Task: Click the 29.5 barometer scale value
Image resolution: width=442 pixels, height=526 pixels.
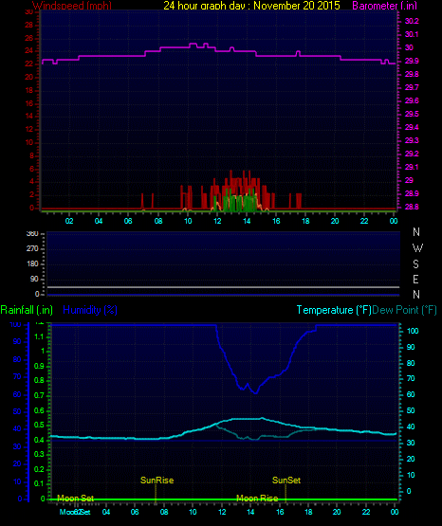Action: (412, 114)
